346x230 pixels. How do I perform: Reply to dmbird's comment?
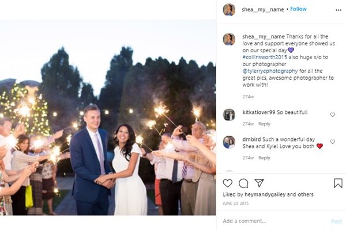point(264,158)
